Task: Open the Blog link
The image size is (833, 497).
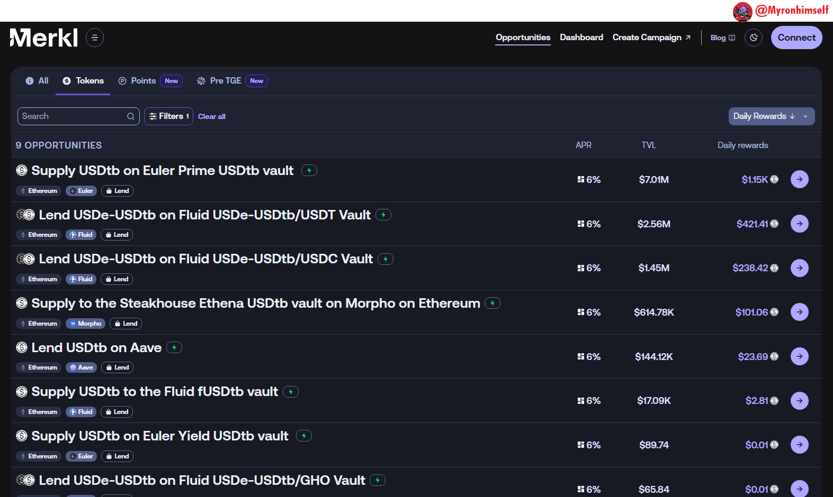Action: [x=722, y=38]
